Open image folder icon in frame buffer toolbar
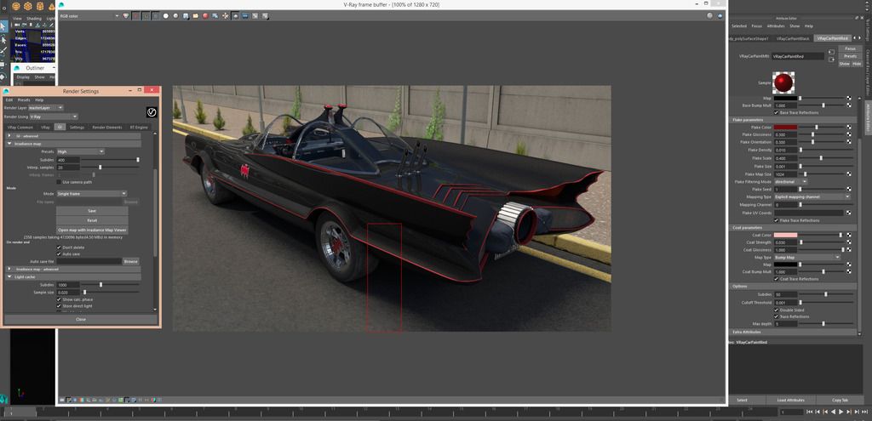Screen dimensions: 872x421 [196, 16]
